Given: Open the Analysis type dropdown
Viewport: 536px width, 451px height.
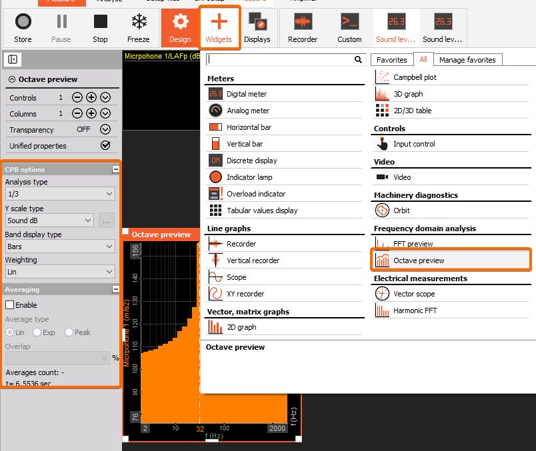Looking at the screenshot, I should (x=60, y=194).
